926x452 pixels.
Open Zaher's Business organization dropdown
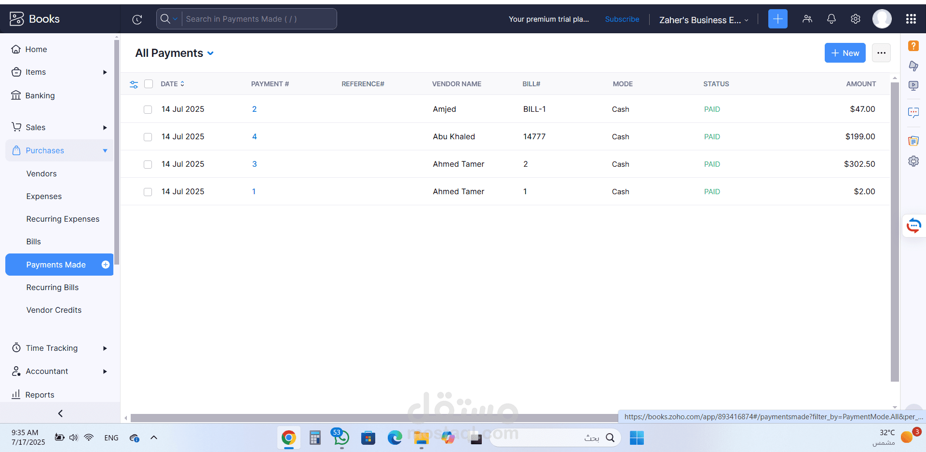[703, 20]
